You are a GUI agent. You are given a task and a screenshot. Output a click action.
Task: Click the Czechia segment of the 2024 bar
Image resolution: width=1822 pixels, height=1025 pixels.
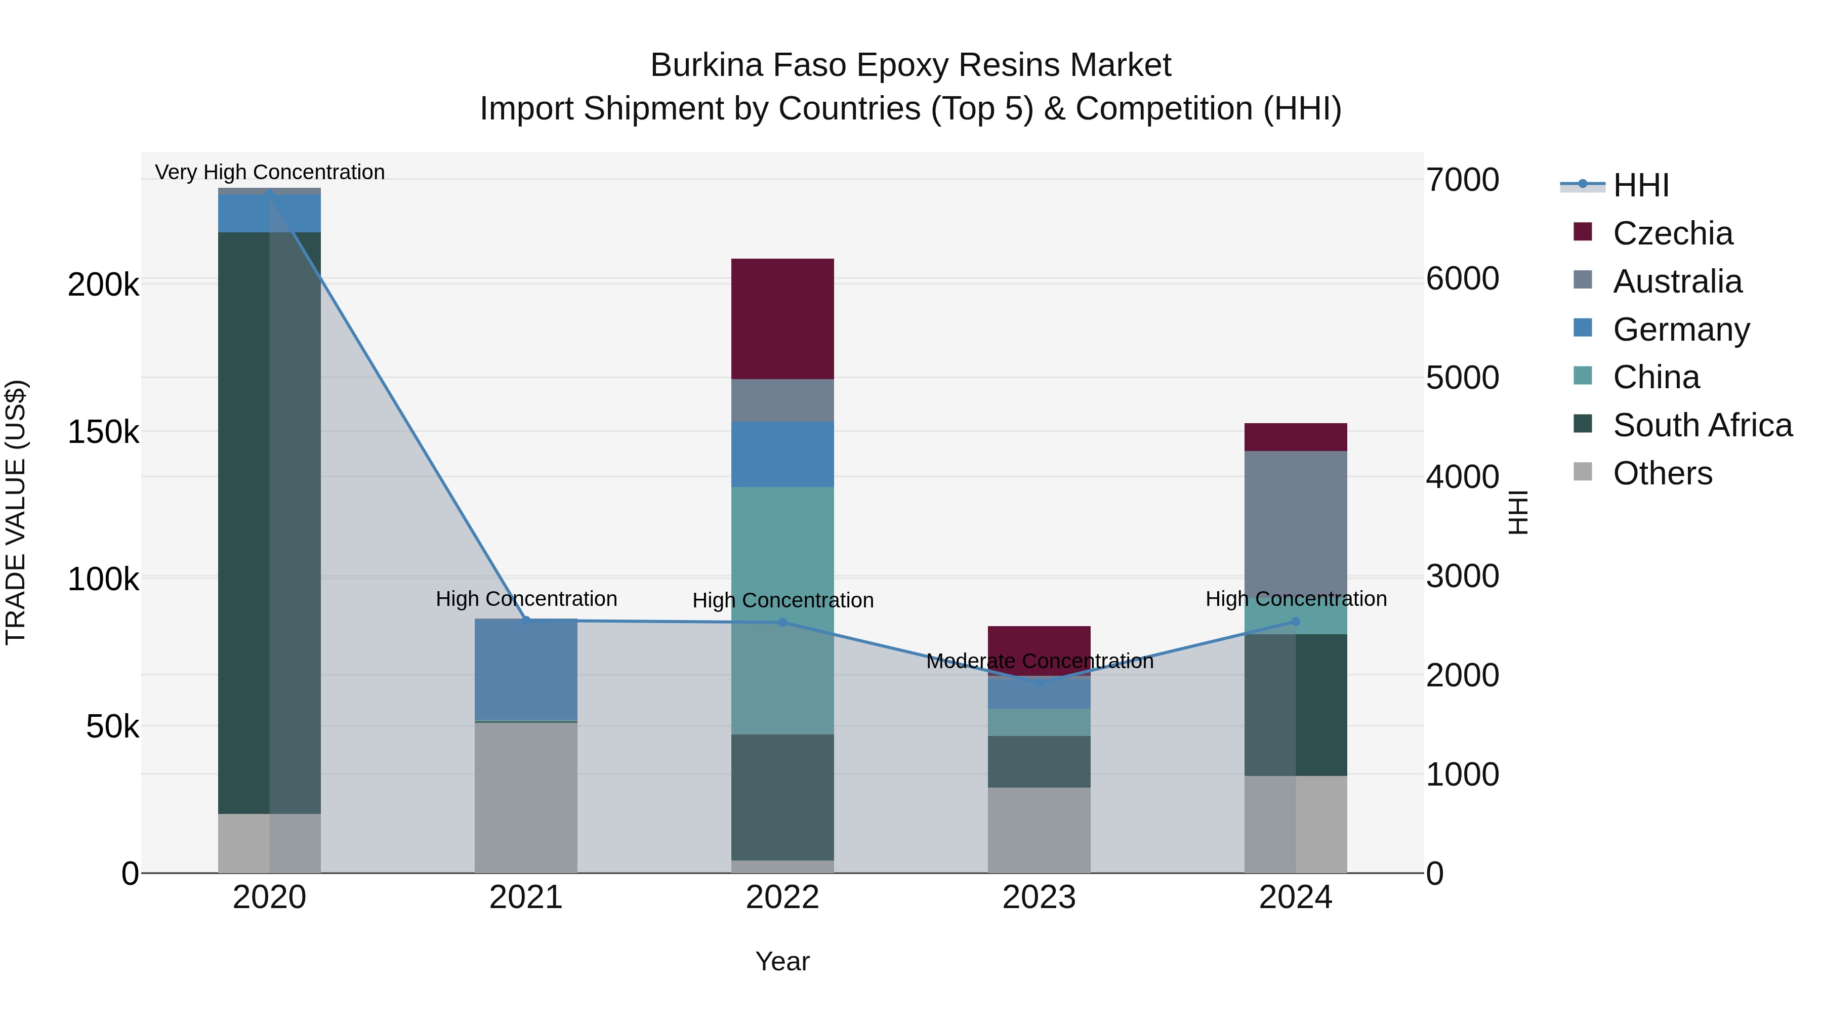coord(1296,437)
